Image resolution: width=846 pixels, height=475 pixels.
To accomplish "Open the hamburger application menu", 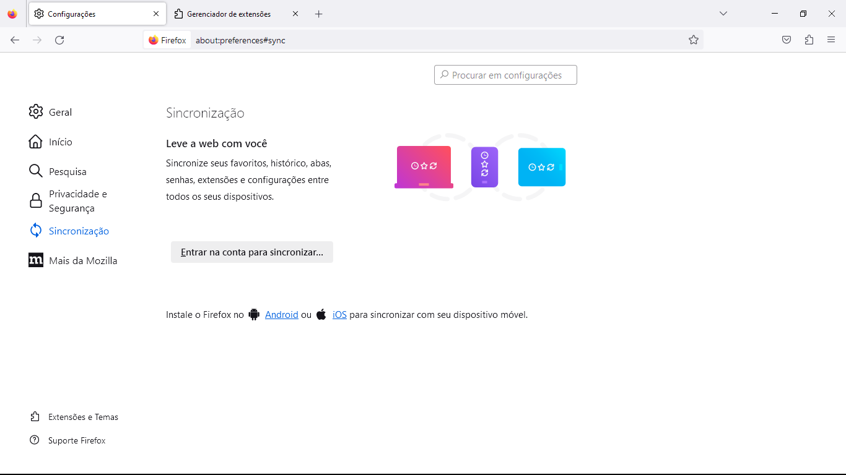I will [x=831, y=40].
